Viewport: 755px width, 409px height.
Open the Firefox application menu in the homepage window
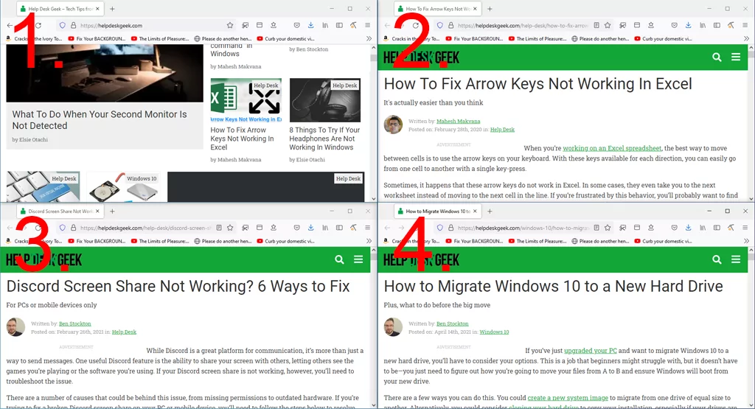(x=366, y=25)
